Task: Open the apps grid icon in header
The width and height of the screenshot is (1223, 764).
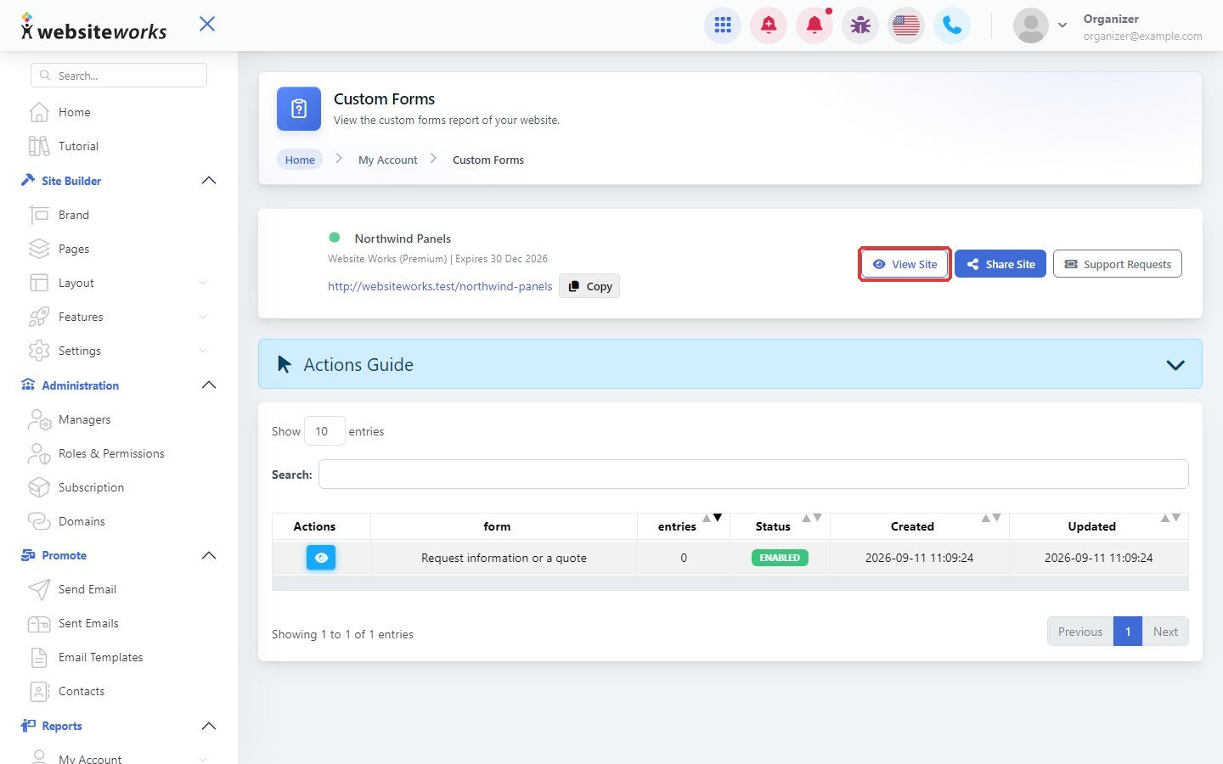Action: coord(723,25)
